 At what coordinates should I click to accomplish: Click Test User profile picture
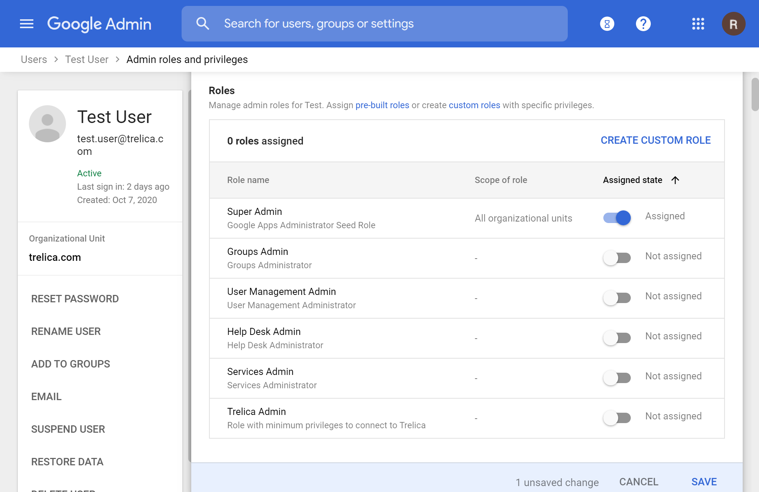tap(47, 124)
